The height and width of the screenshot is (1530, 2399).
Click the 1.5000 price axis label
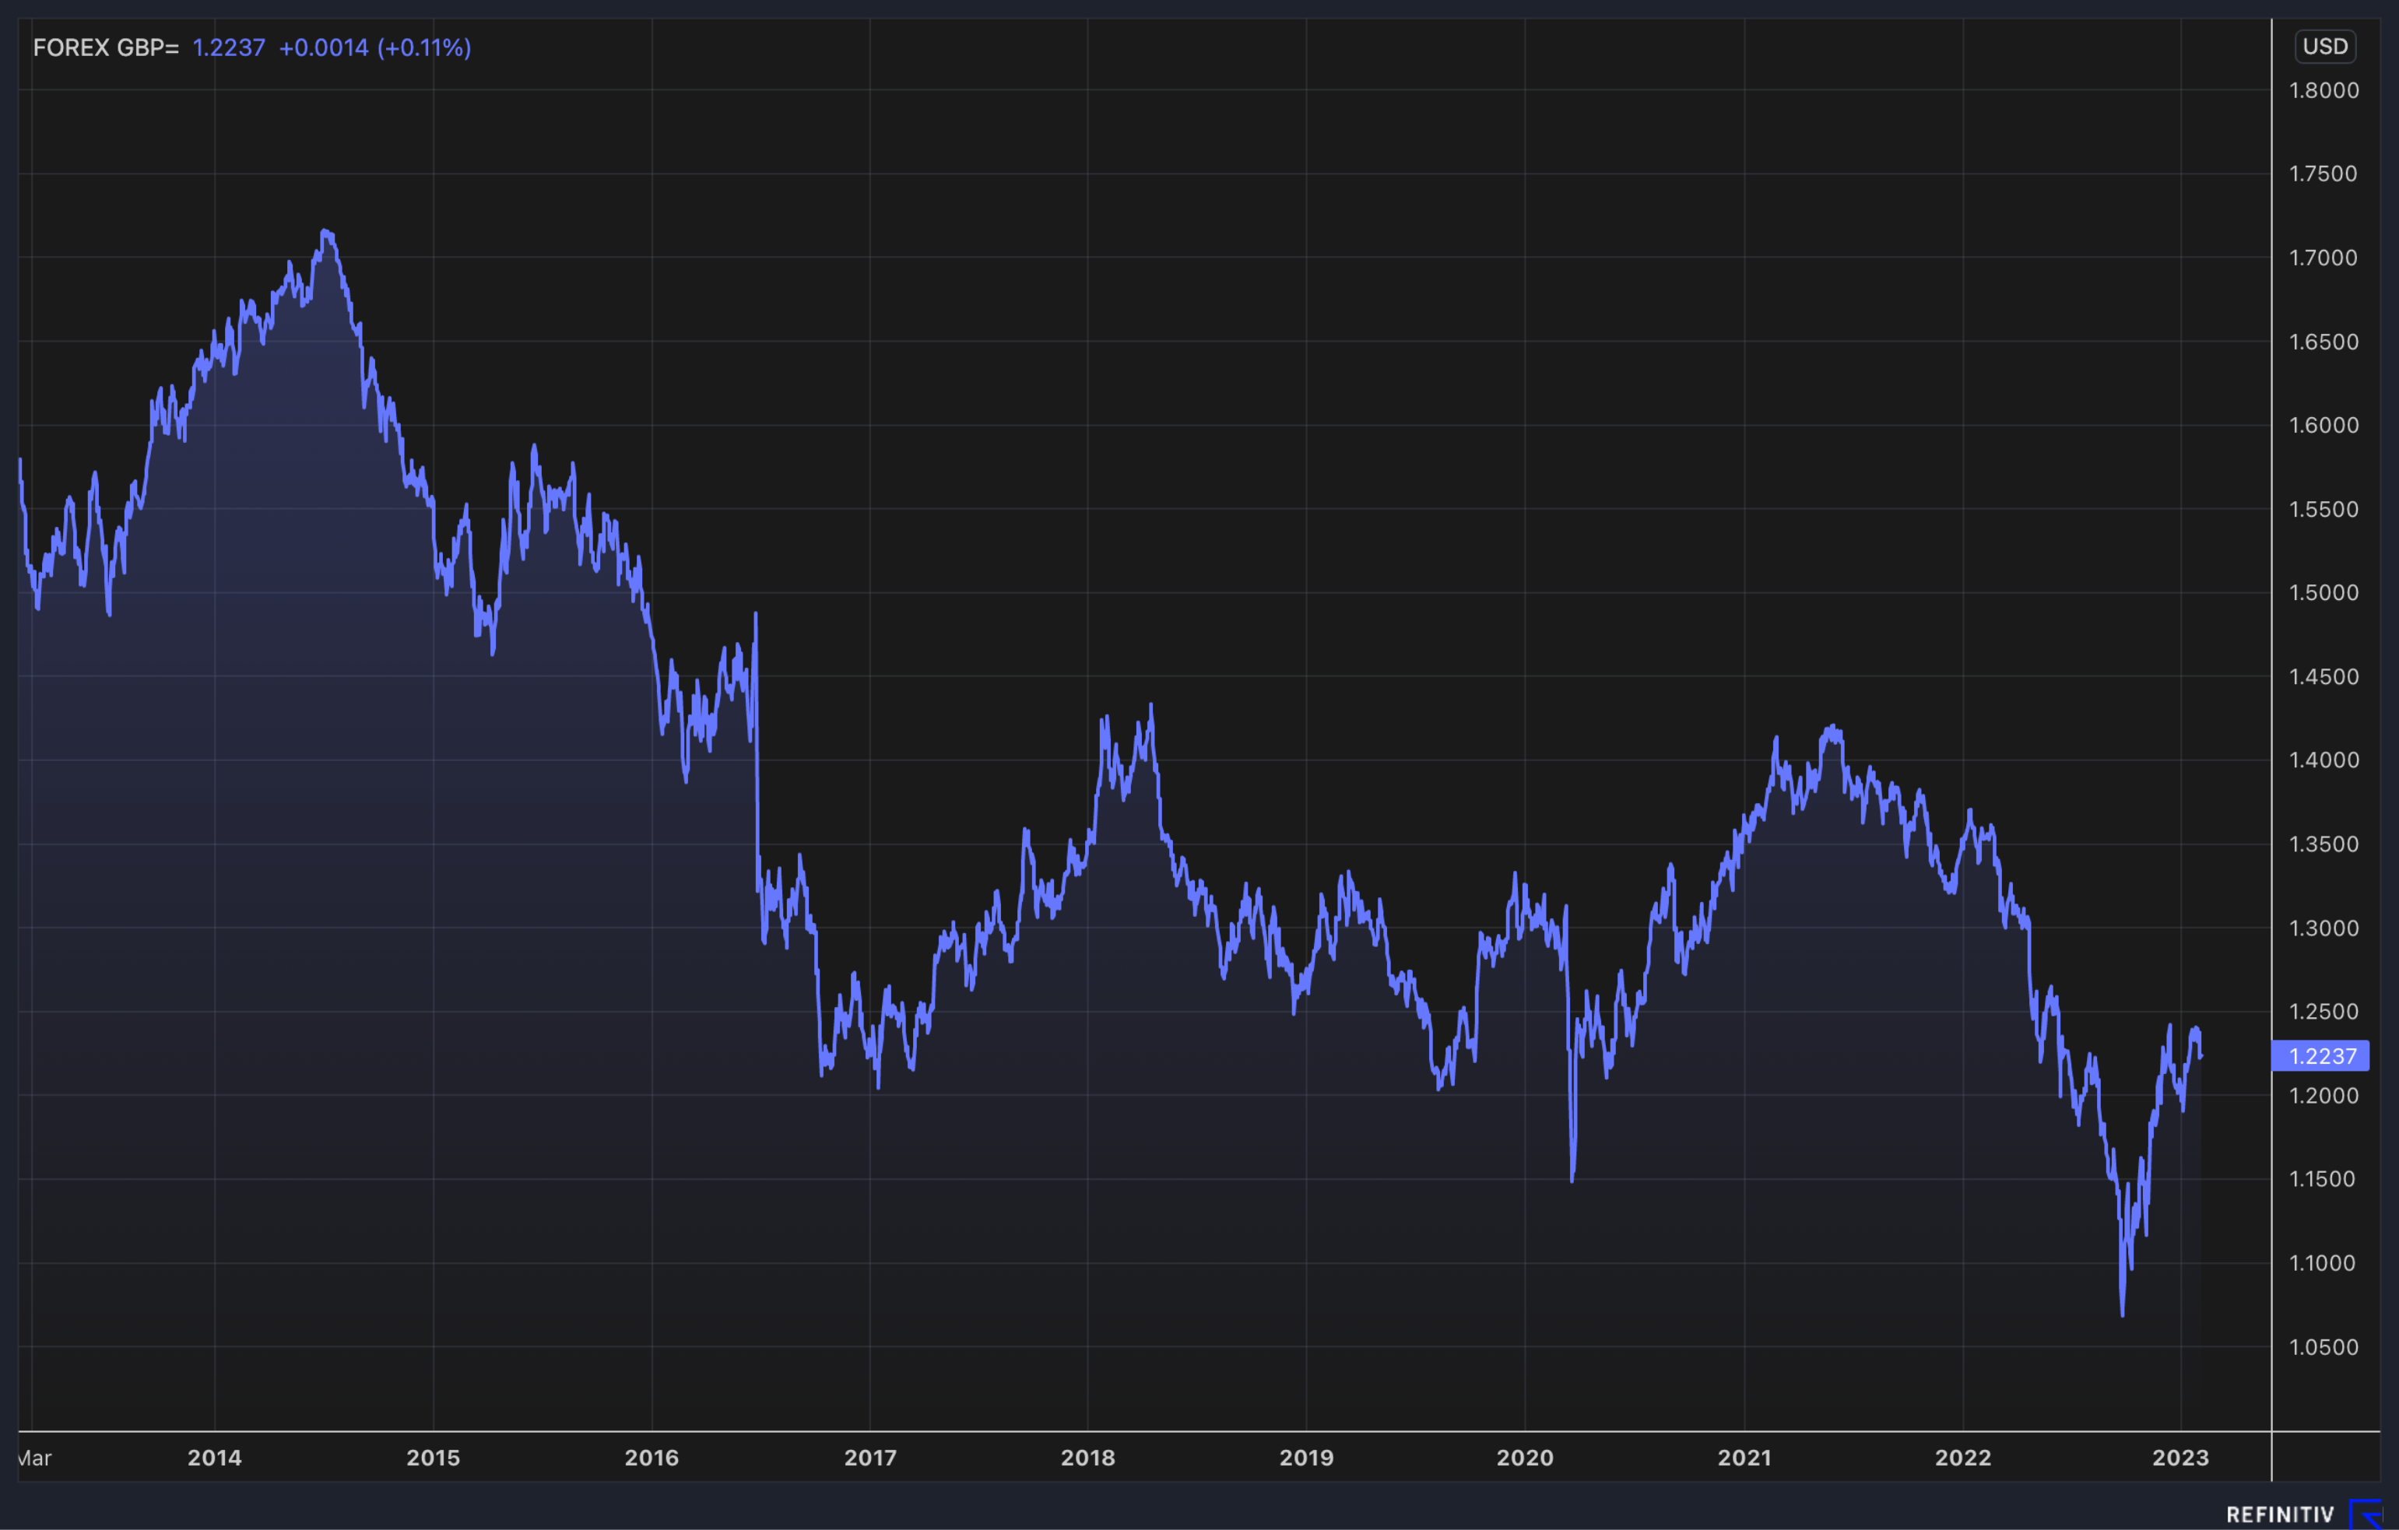click(x=2323, y=593)
